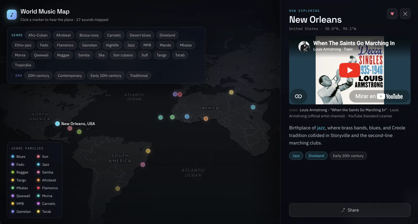418x224 pixels.
Task: Share the New Orleans place
Action: click(350, 210)
